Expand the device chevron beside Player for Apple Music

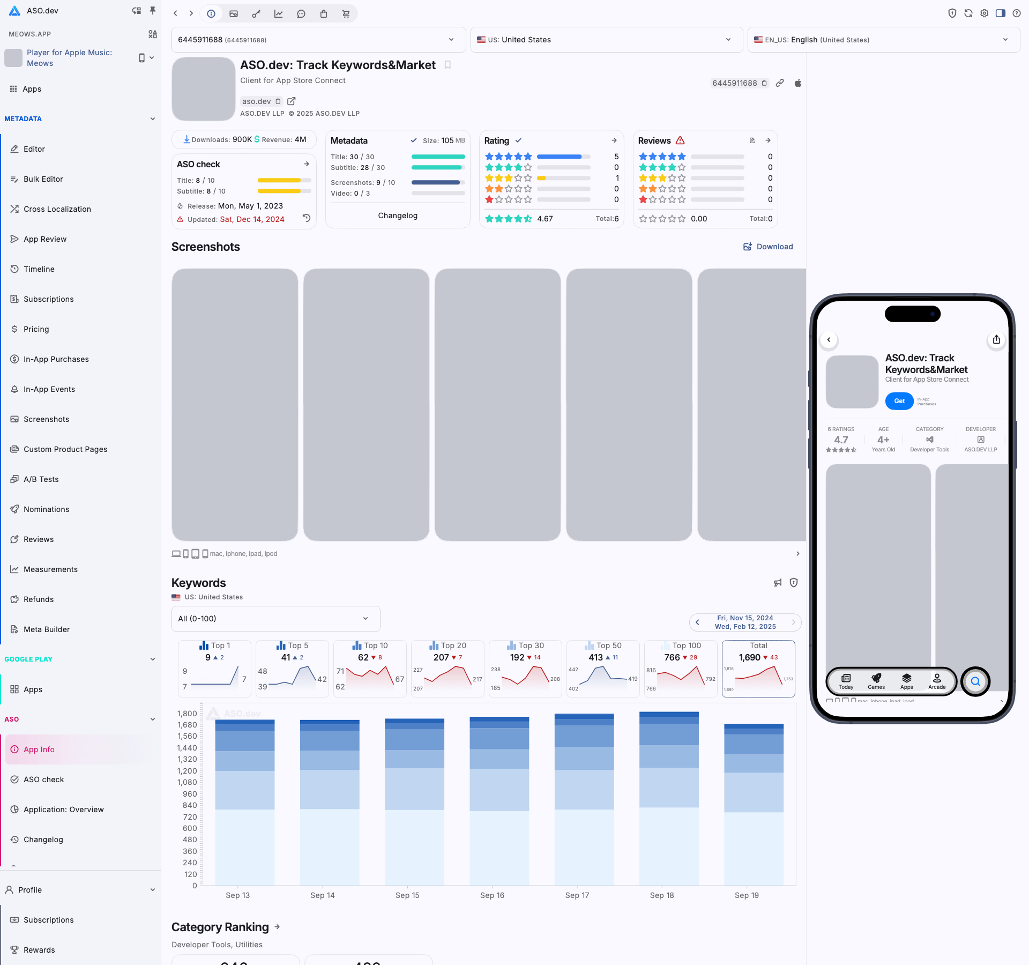(x=152, y=58)
